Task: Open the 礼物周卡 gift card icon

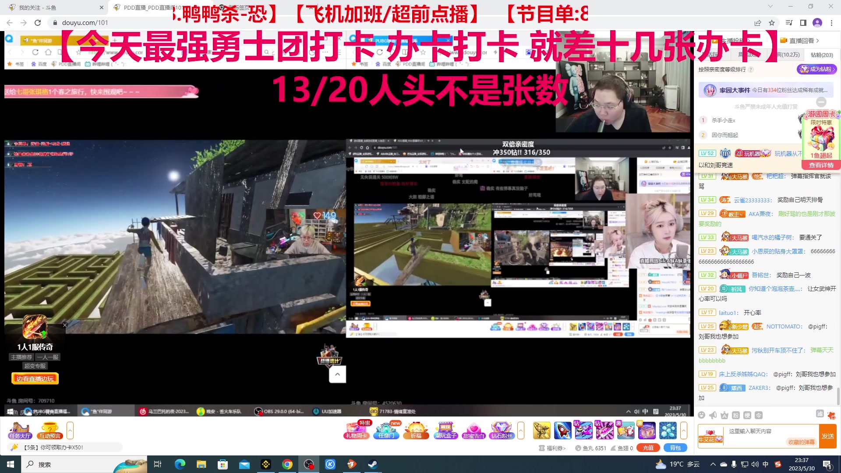Action: click(357, 430)
